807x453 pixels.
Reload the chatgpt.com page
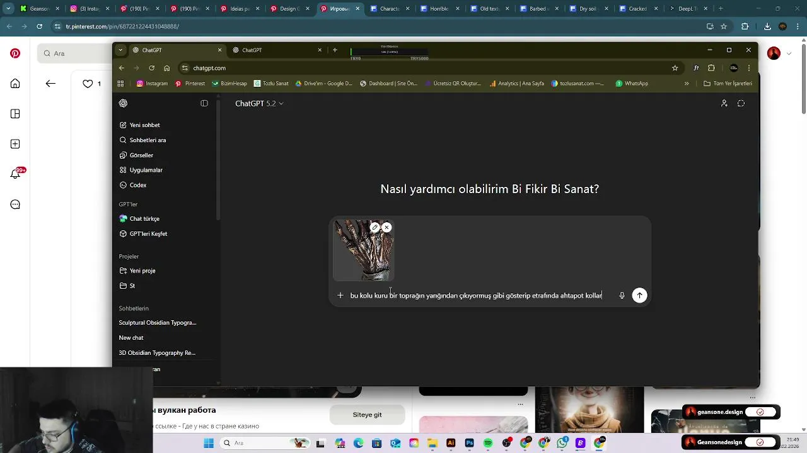point(151,68)
